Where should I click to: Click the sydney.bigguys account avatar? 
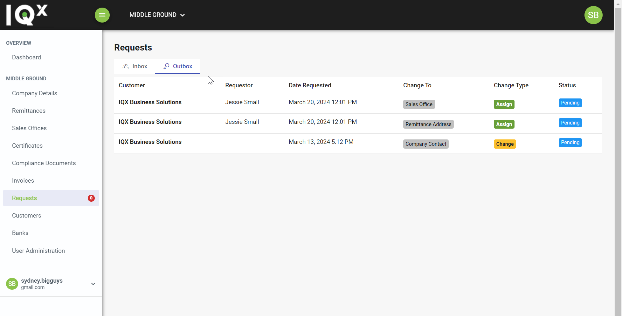click(12, 284)
